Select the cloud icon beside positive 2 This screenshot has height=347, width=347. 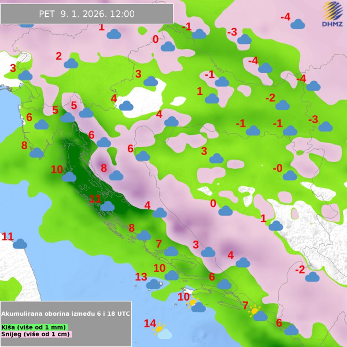click(71, 63)
